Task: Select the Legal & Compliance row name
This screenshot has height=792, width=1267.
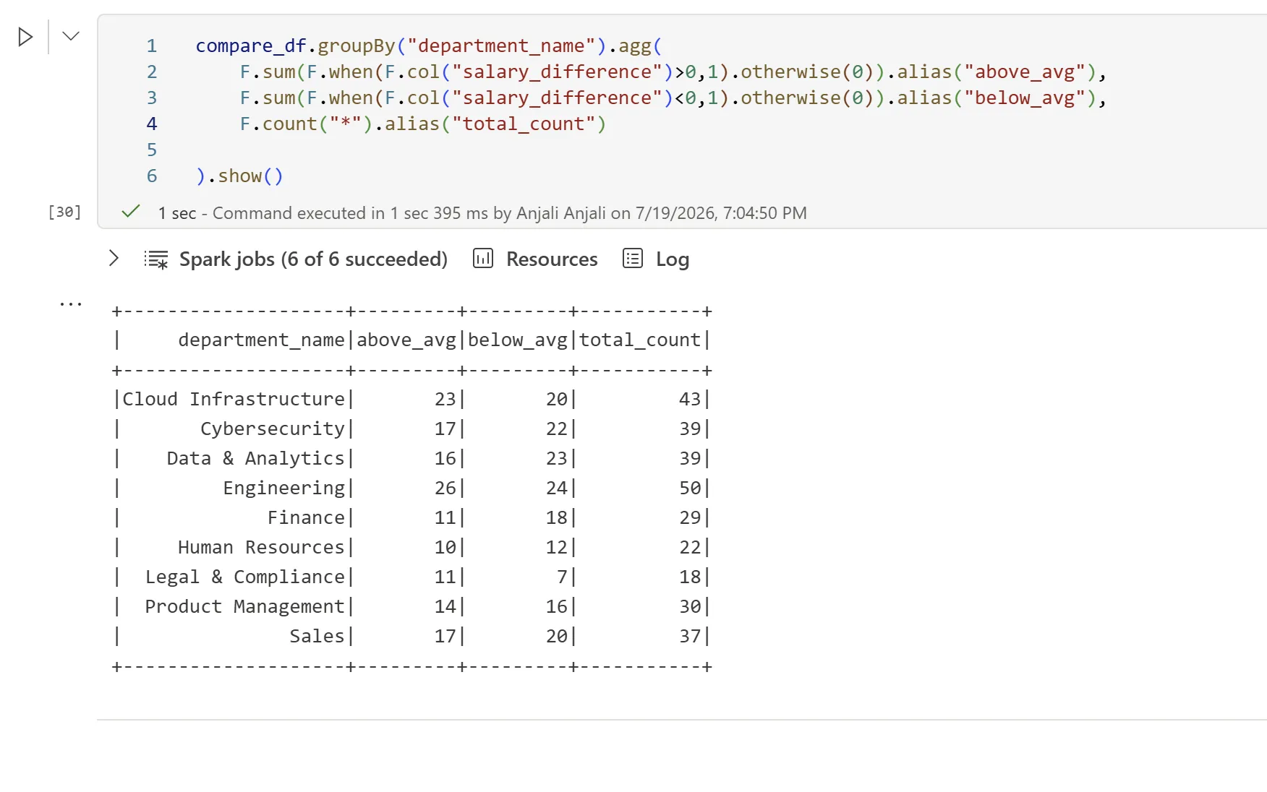Action: 245,577
